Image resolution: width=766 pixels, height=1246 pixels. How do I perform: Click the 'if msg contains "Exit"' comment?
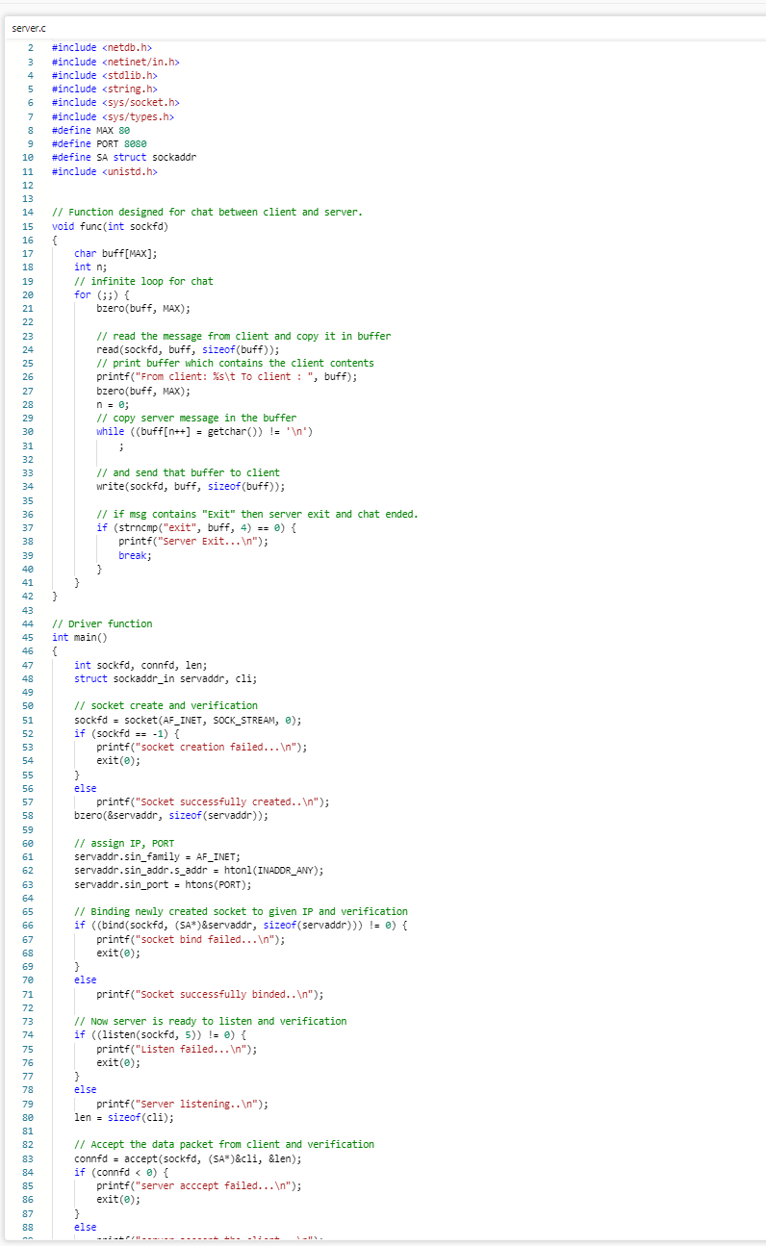pyautogui.click(x=257, y=514)
